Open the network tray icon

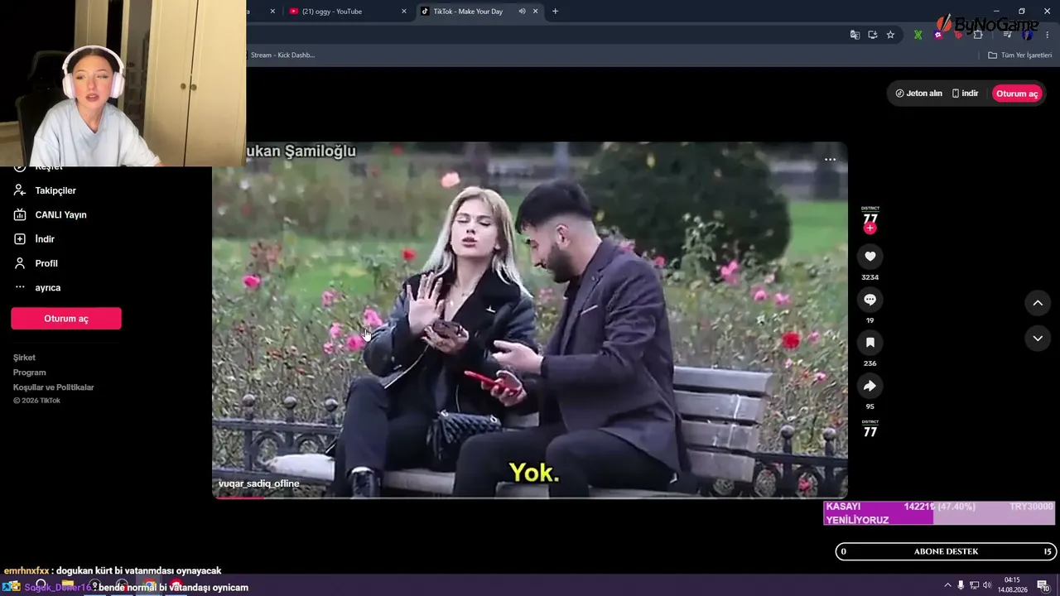(974, 585)
